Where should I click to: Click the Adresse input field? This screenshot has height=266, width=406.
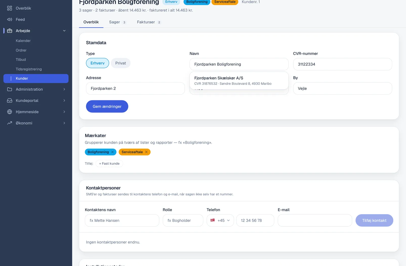point(136,88)
